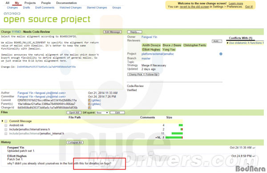
Task: Click the copy icon beside Commit hash
Action: tap(89, 101)
